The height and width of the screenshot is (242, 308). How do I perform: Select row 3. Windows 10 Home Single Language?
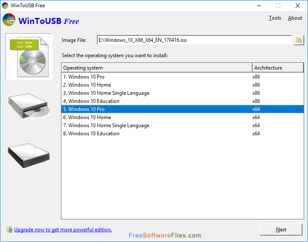click(x=183, y=93)
